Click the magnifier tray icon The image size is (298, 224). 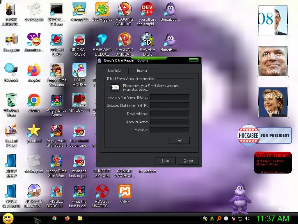click(x=219, y=218)
